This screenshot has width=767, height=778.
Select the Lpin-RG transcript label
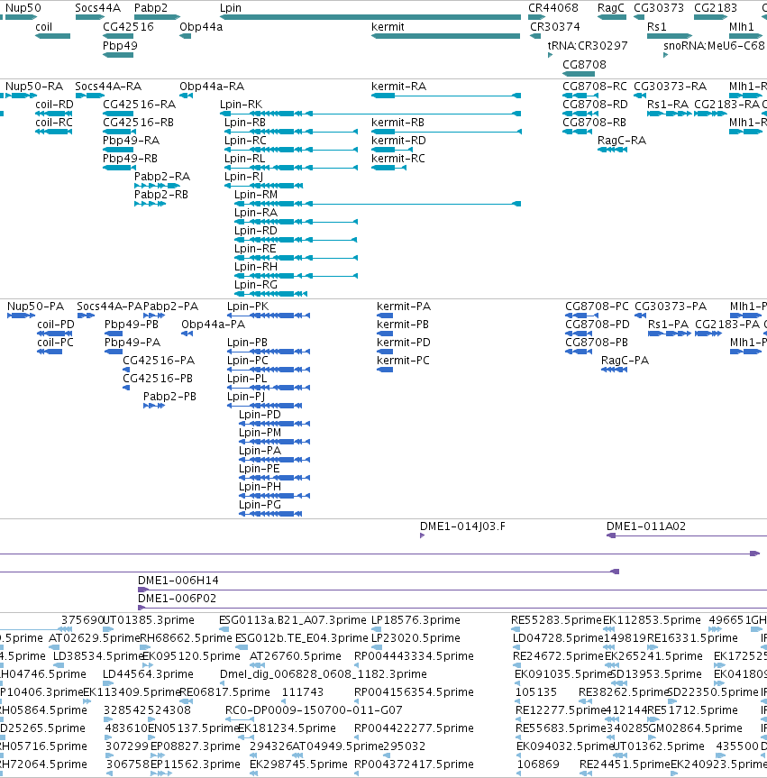click(256, 285)
